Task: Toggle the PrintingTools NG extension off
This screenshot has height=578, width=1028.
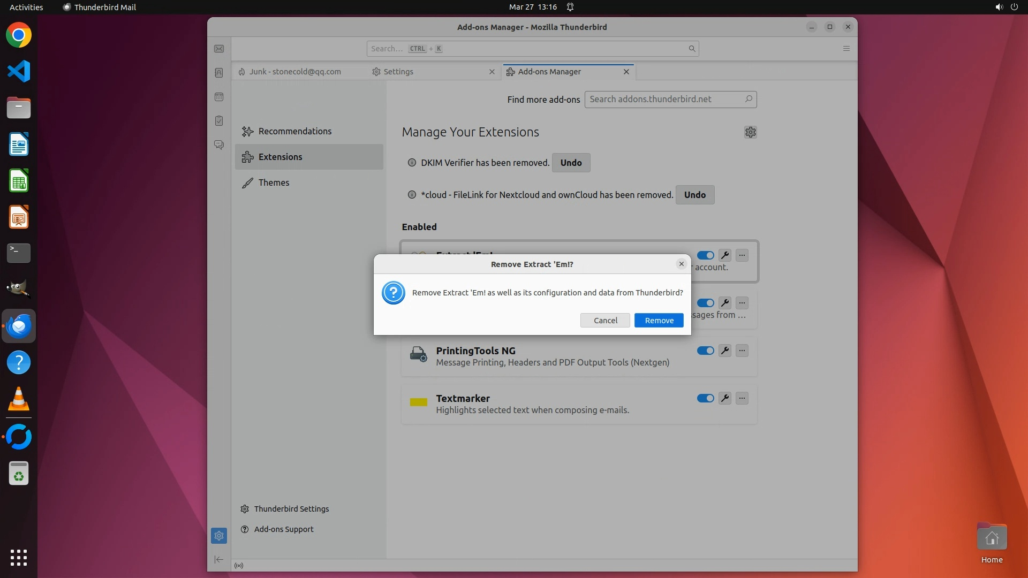Action: click(x=705, y=351)
